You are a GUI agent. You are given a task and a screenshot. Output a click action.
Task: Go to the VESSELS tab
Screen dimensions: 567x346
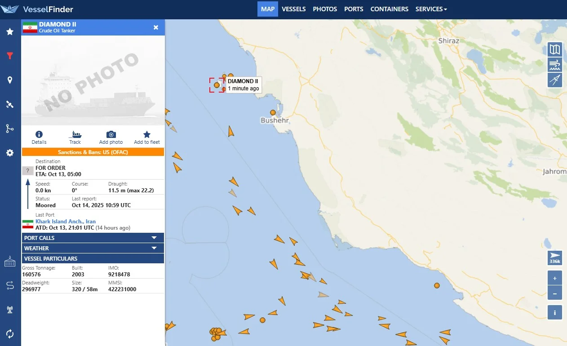294,9
